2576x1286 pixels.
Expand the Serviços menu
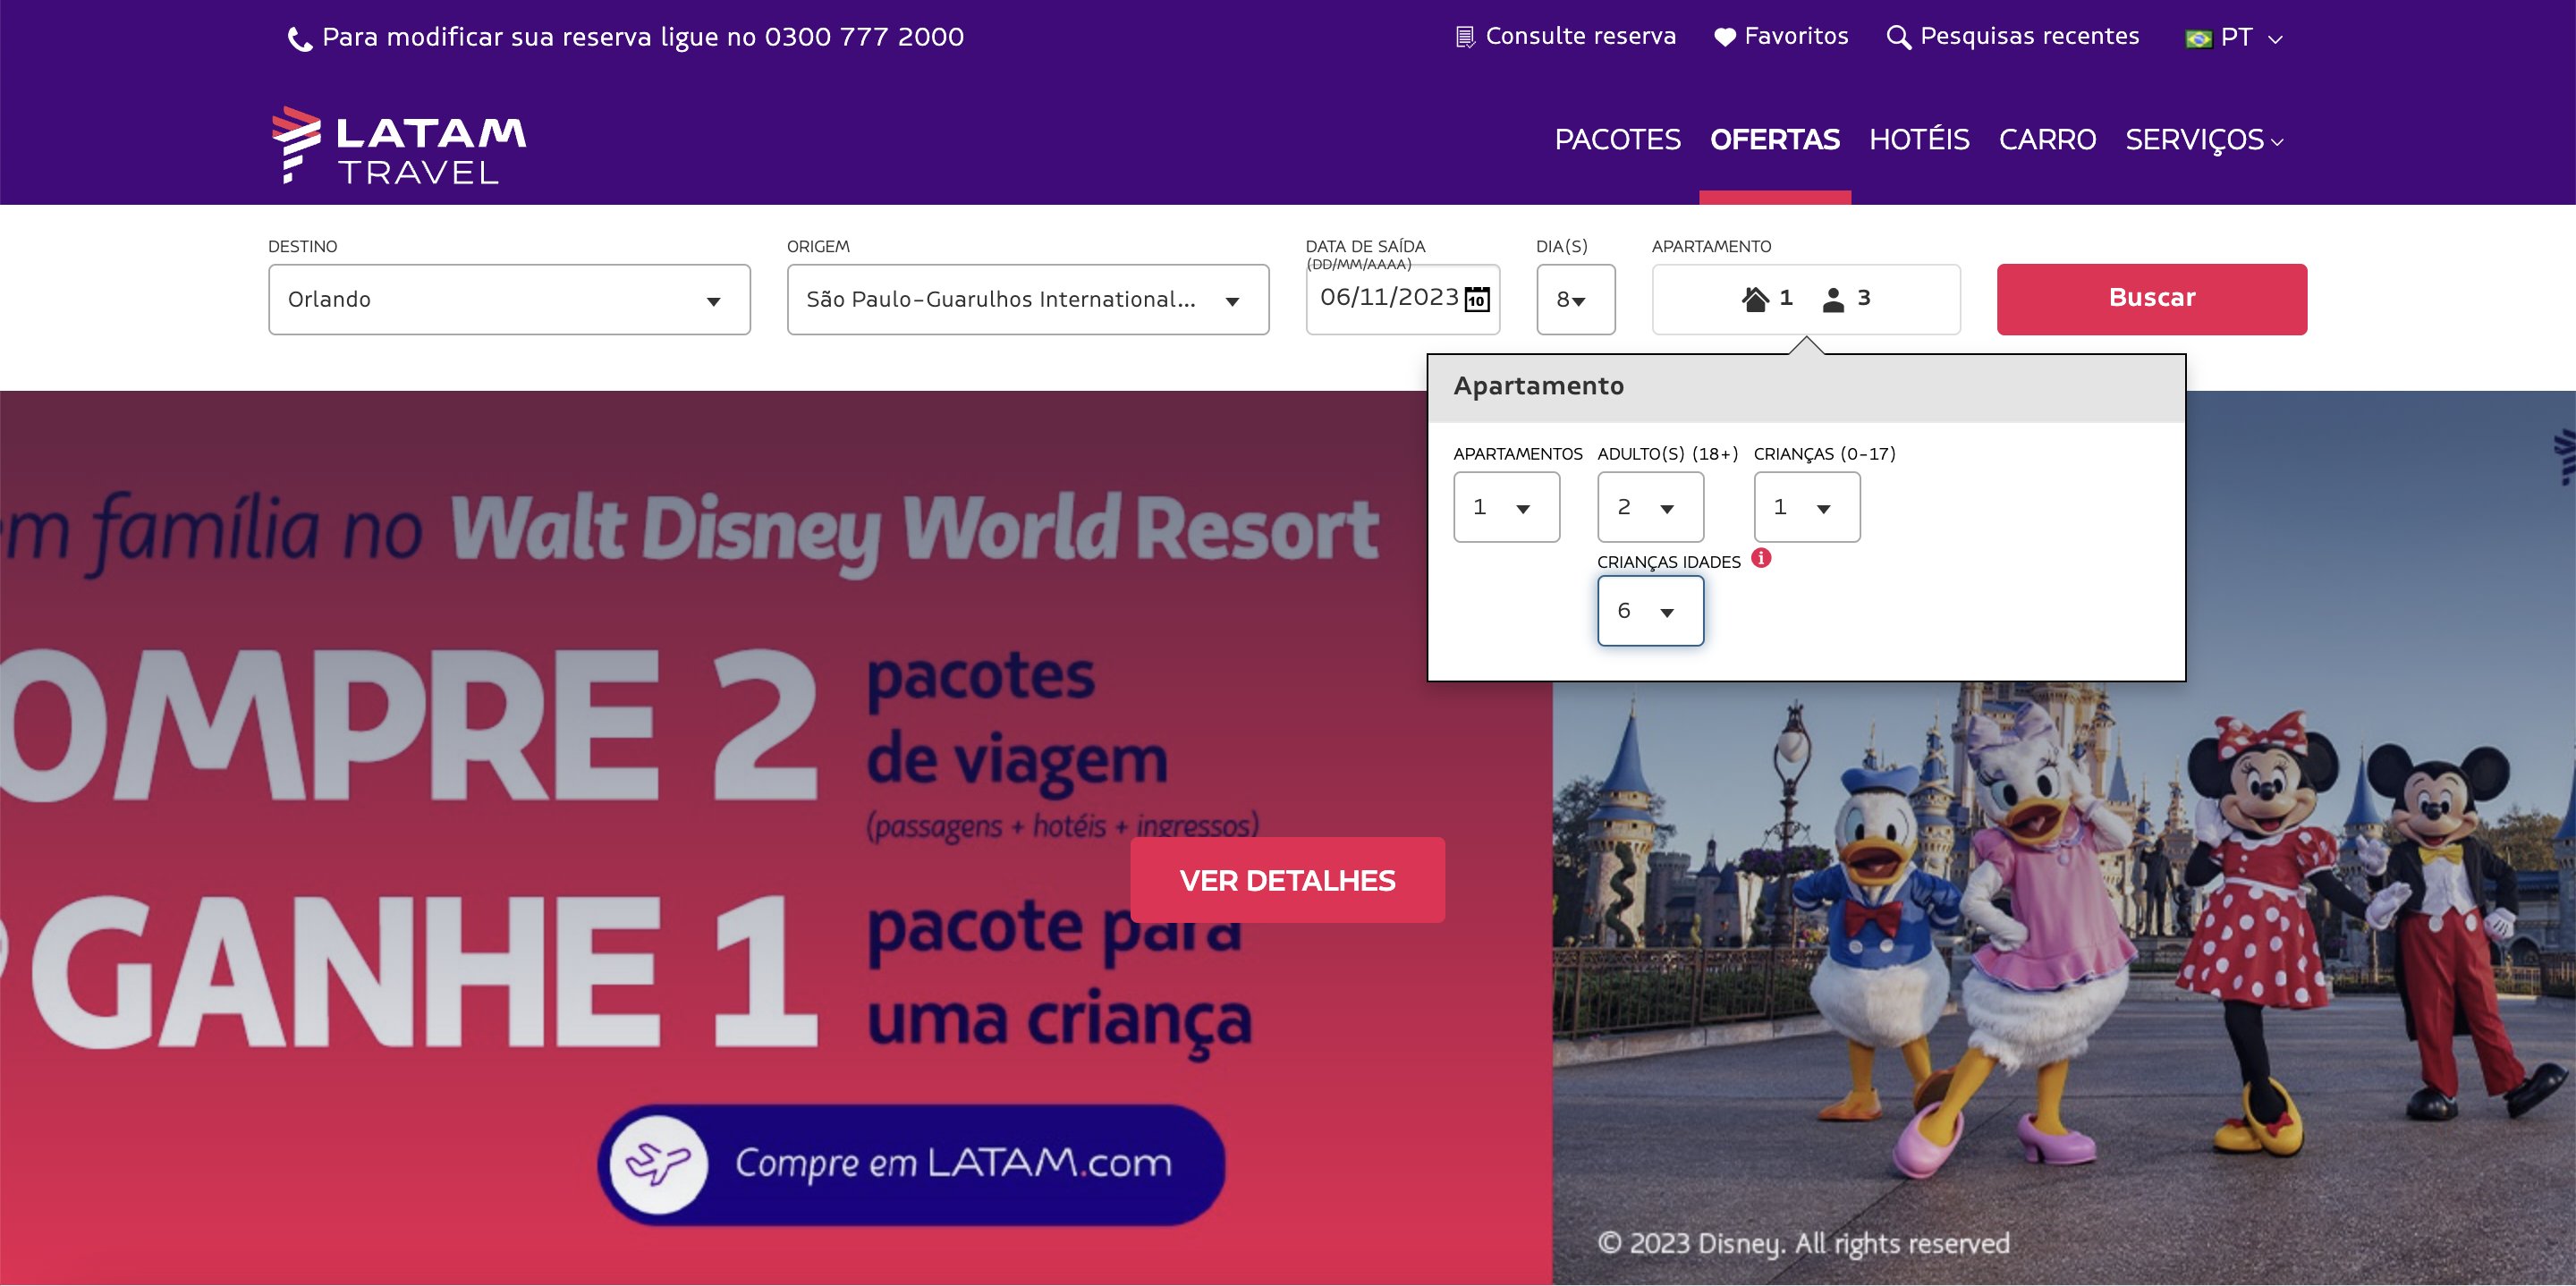tap(2204, 140)
